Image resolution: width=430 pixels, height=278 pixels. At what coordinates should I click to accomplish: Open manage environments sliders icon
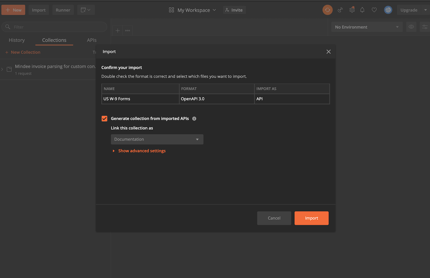[425, 27]
